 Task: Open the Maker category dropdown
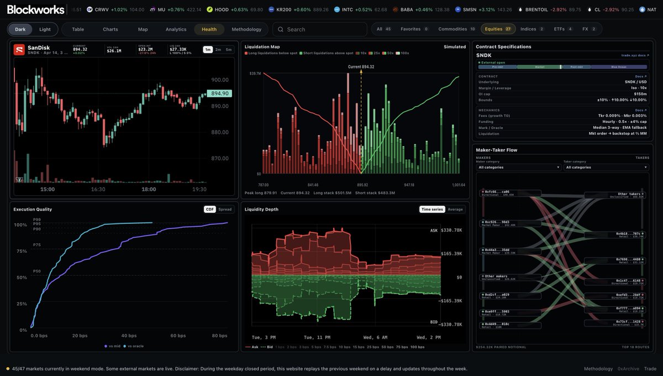[x=519, y=167]
